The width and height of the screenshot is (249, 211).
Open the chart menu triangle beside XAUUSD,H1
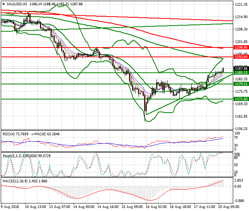click(3, 4)
